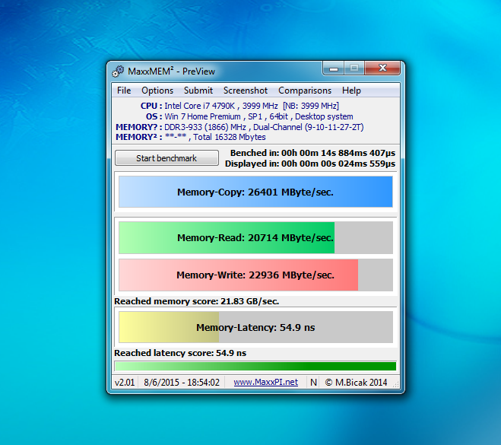Open the File menu

click(124, 91)
